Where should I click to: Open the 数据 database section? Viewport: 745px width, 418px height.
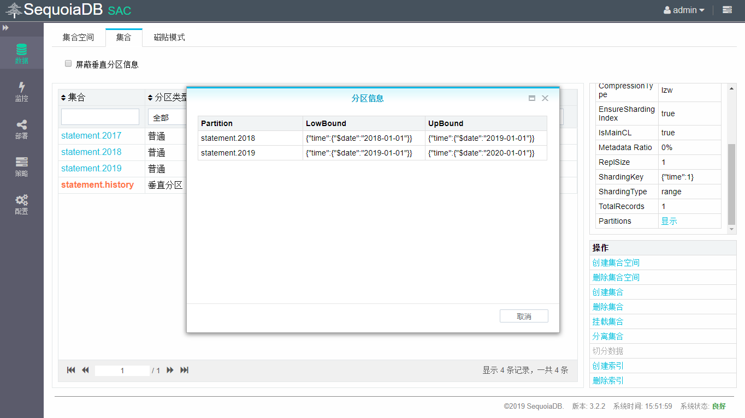pos(21,53)
